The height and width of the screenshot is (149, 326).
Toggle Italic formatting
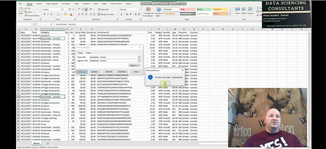(48, 14)
